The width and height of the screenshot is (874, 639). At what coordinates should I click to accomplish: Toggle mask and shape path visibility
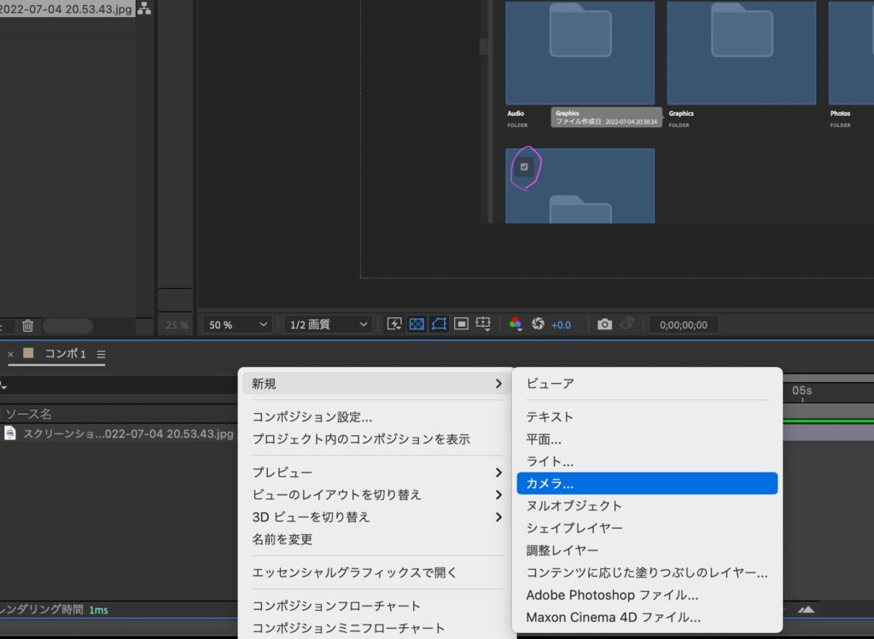tap(439, 324)
